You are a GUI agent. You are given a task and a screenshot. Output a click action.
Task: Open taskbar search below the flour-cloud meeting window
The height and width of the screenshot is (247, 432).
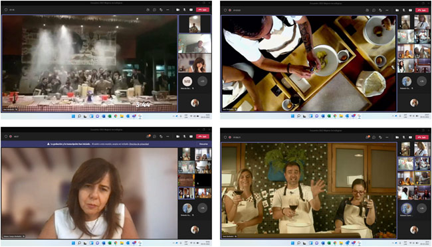point(79,116)
